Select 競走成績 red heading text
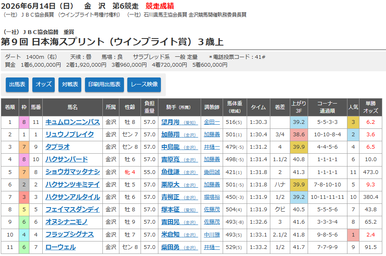This screenshot has height=256, width=386. click(x=160, y=6)
